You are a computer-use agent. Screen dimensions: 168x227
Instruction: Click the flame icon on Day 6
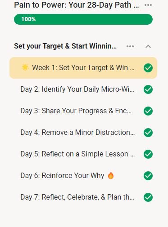(111, 175)
